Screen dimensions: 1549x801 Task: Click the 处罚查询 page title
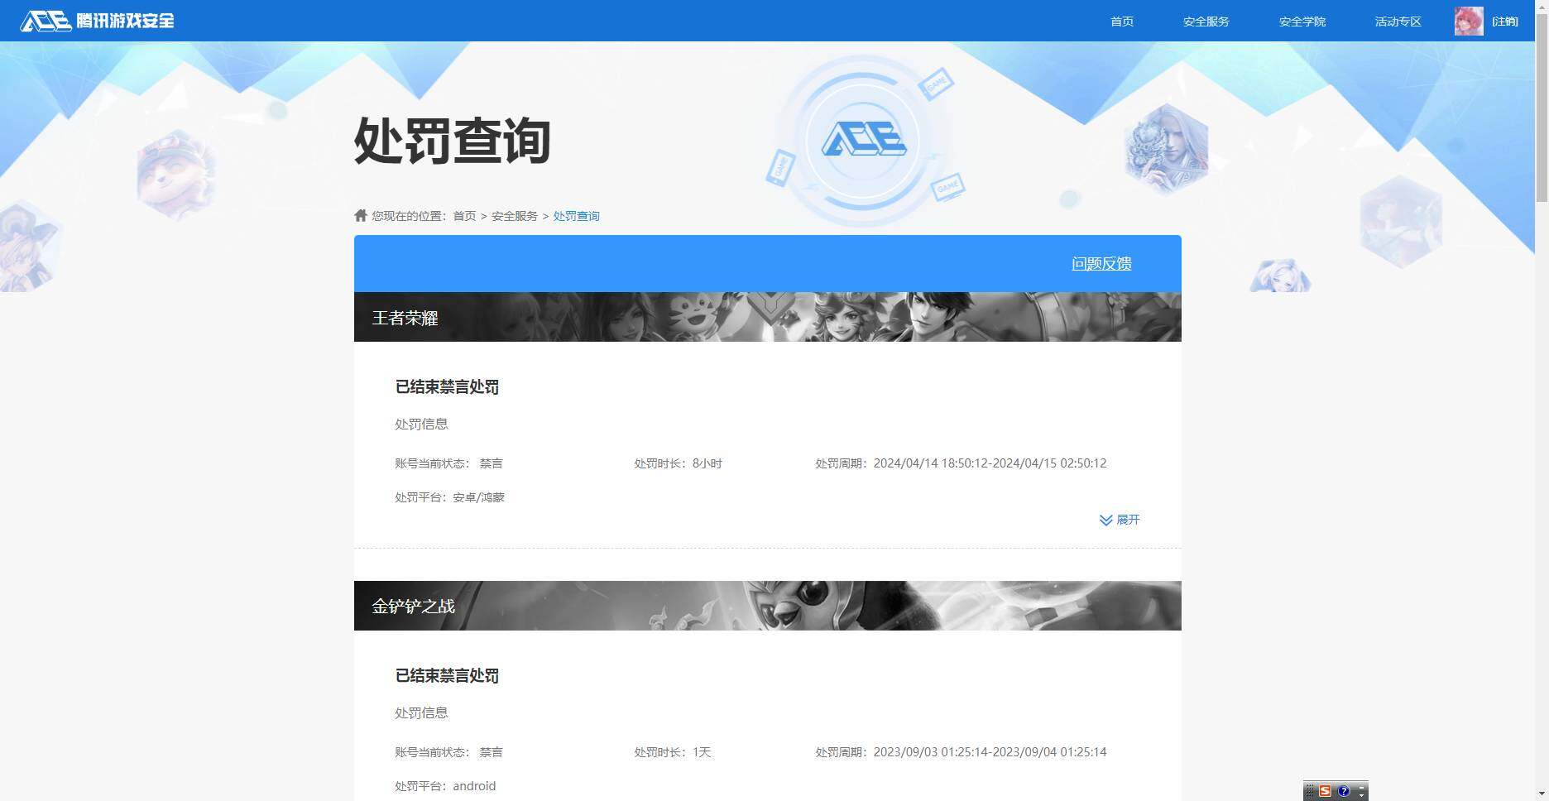[453, 141]
